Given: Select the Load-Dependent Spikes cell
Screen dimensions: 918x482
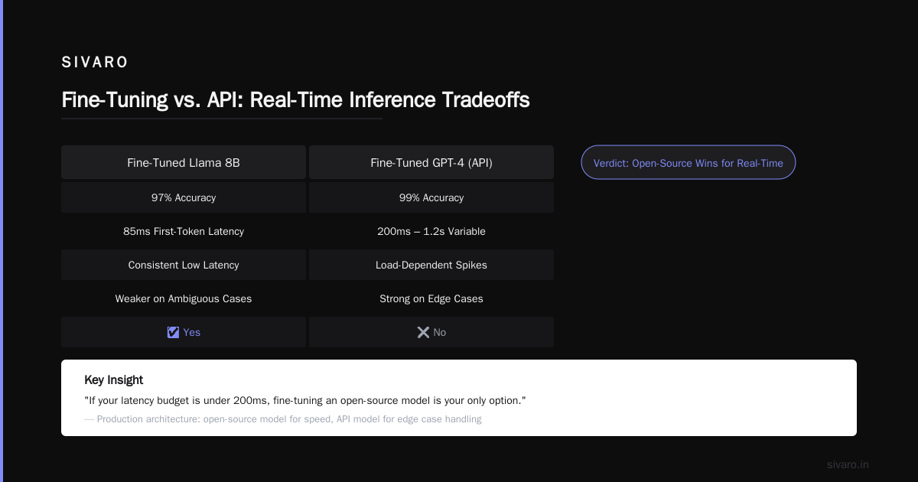Looking at the screenshot, I should (431, 265).
